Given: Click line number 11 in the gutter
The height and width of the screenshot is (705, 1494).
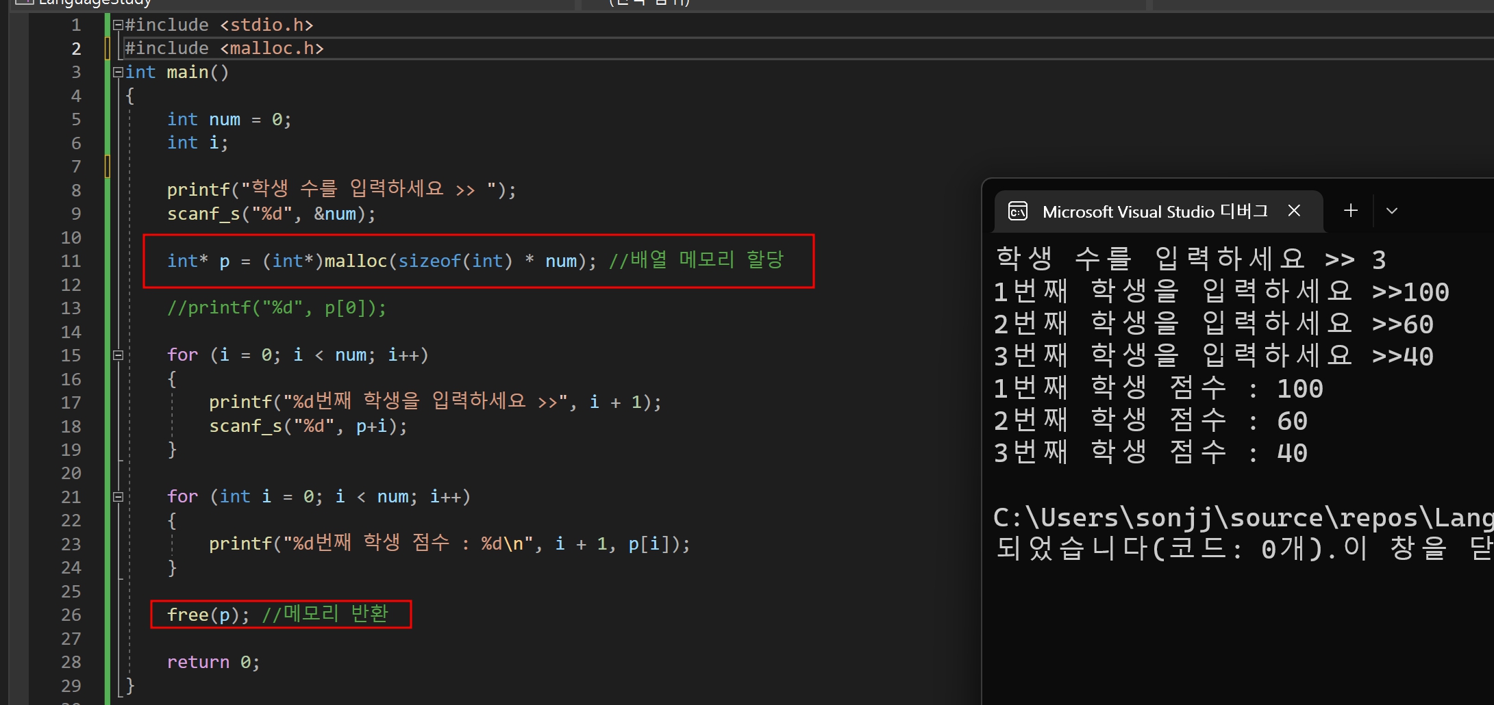Looking at the screenshot, I should pyautogui.click(x=71, y=261).
